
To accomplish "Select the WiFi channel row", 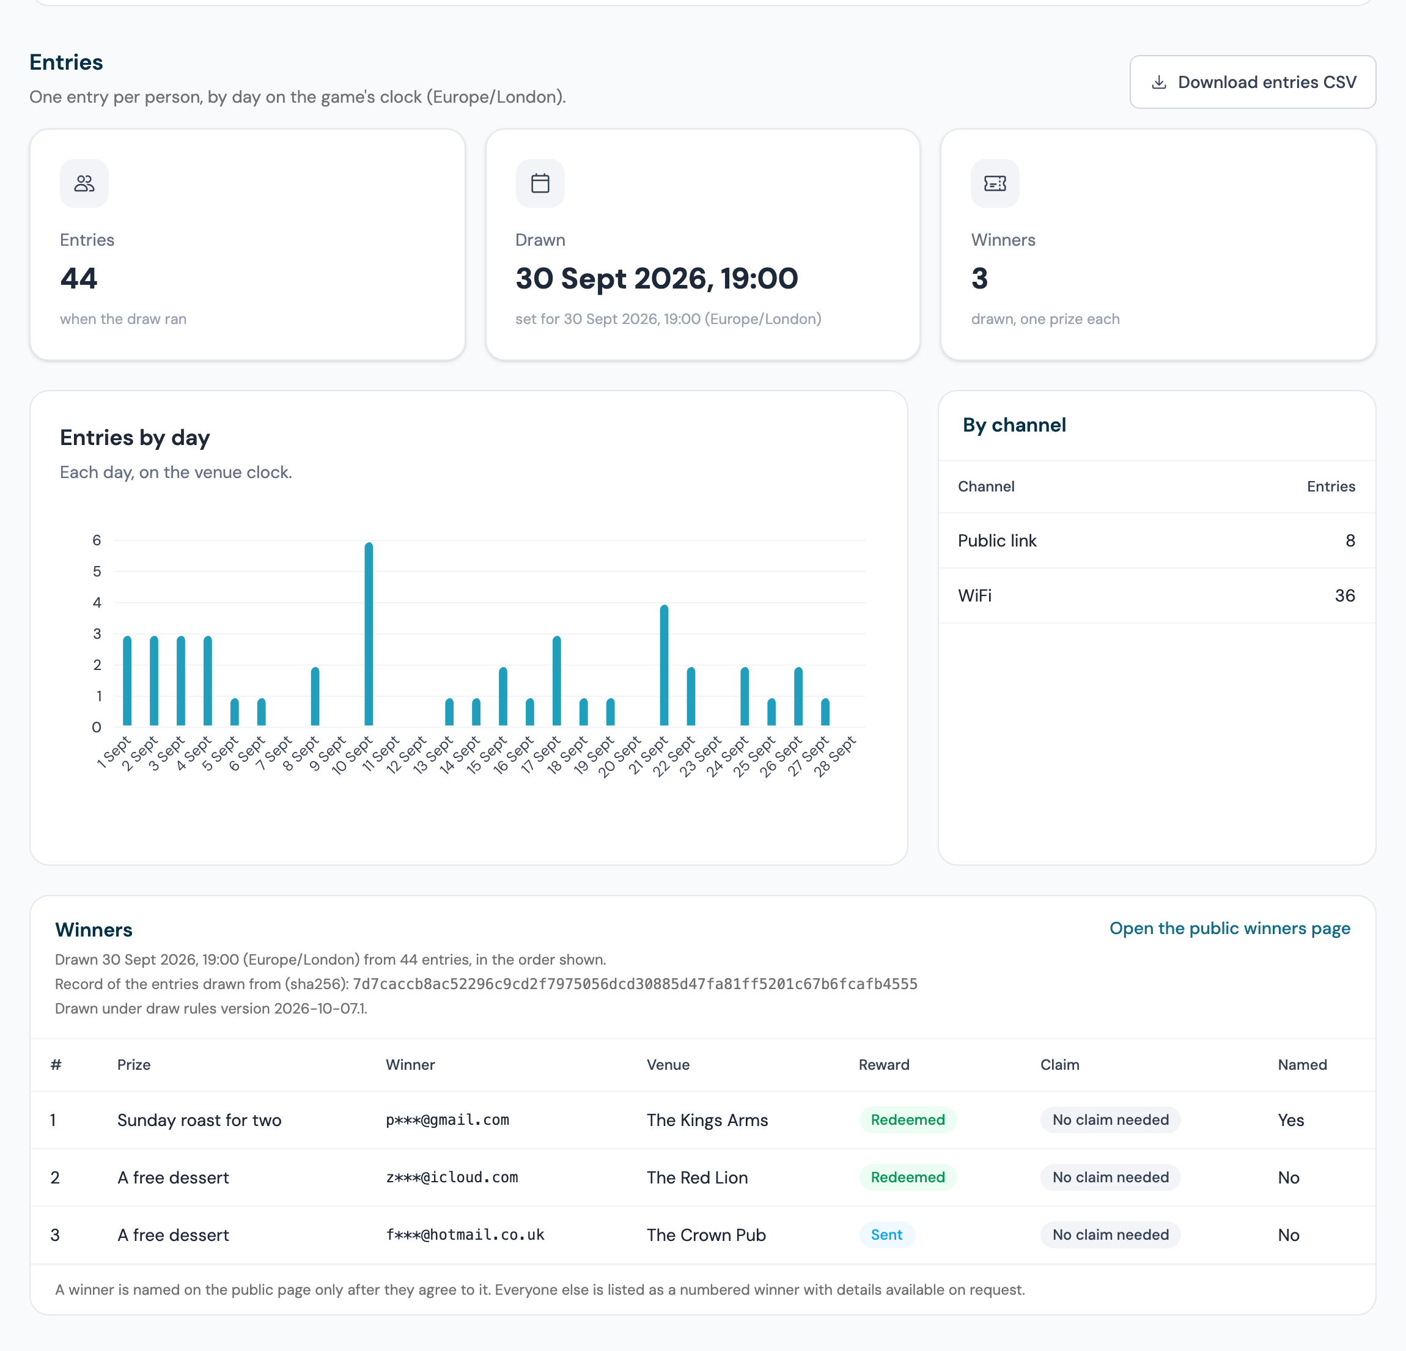I will (x=1157, y=596).
